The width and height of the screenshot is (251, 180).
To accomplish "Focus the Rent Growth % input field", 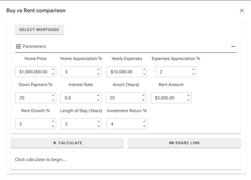I will point(32,124).
